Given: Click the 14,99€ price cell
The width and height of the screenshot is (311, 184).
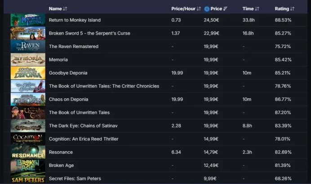Looking at the screenshot, I should pos(211,139).
